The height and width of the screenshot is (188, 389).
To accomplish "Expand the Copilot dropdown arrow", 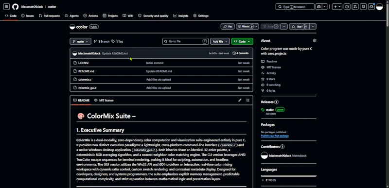I will pos(325,7).
